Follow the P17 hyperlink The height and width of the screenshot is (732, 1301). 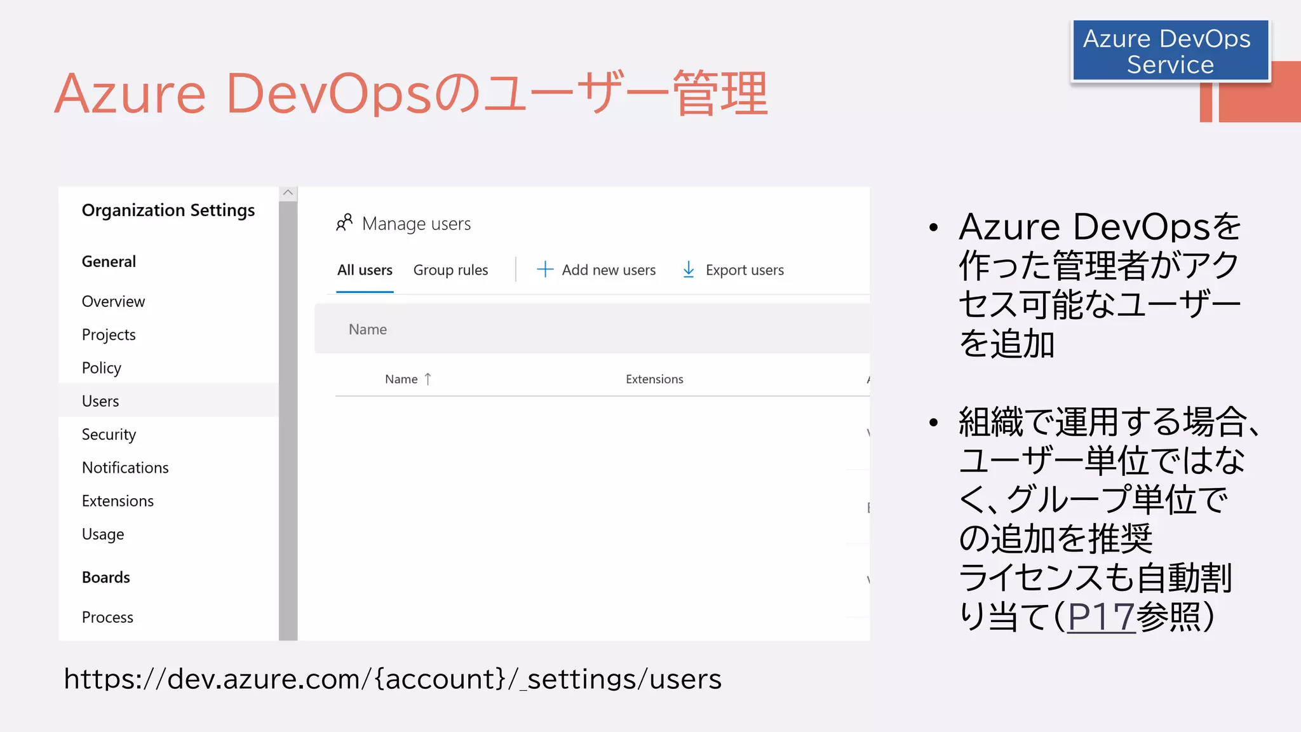pyautogui.click(x=1101, y=616)
